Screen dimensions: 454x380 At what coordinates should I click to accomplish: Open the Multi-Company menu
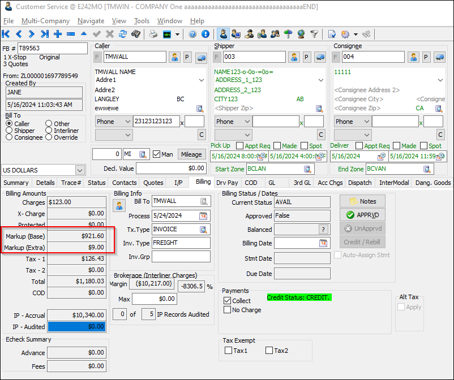[45, 21]
